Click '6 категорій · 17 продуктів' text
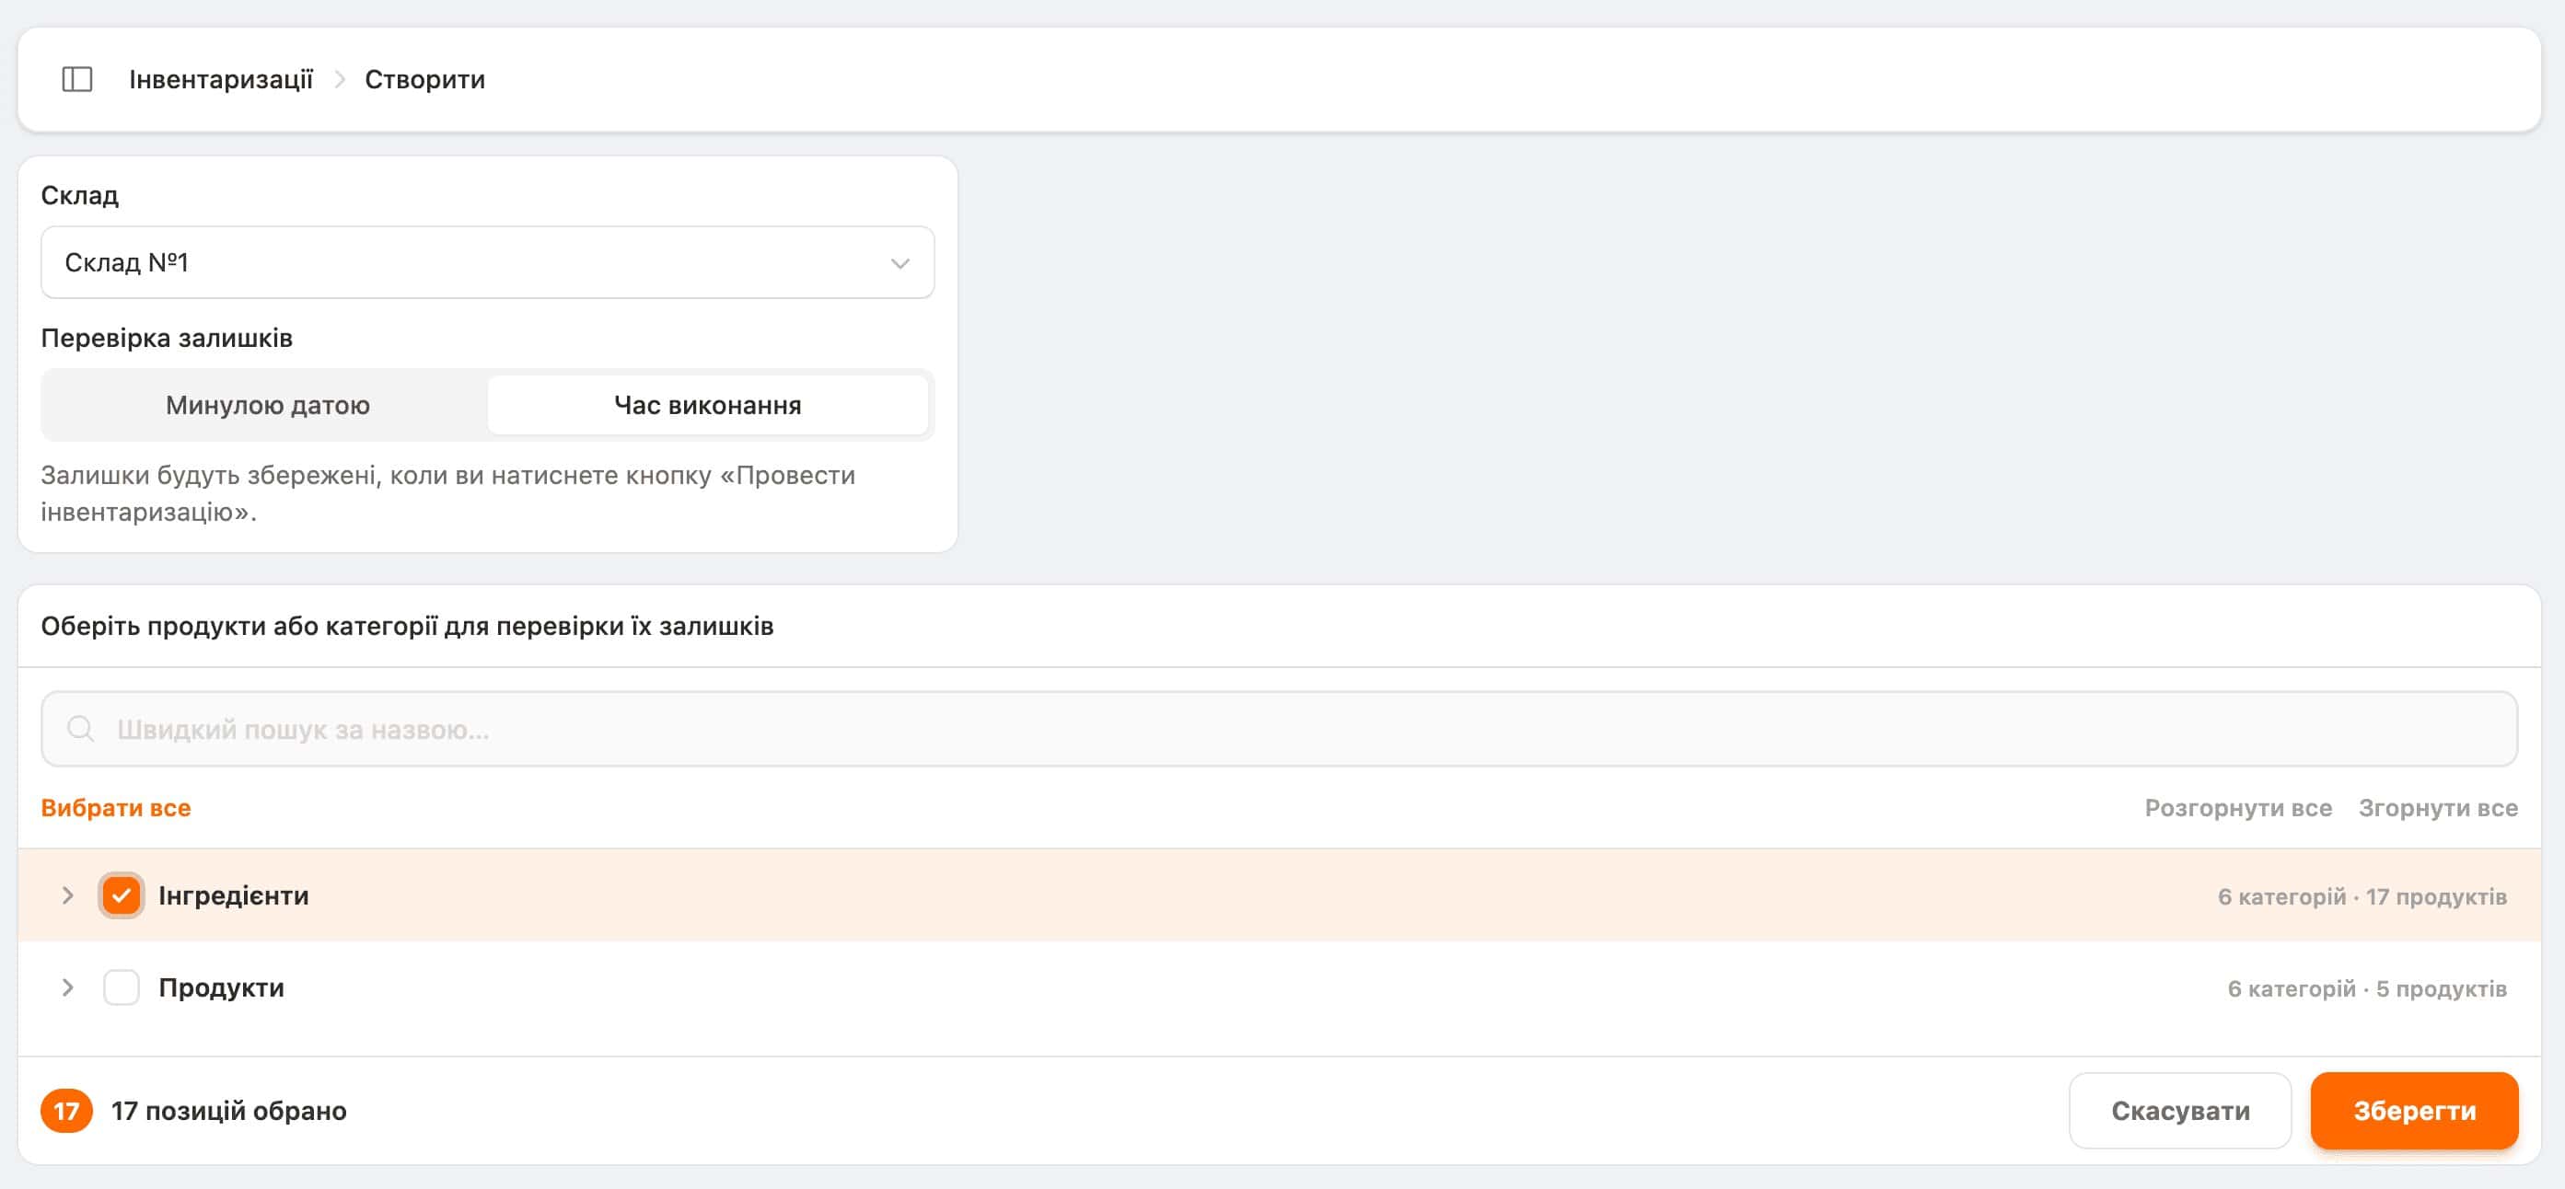The height and width of the screenshot is (1189, 2565). click(2362, 896)
